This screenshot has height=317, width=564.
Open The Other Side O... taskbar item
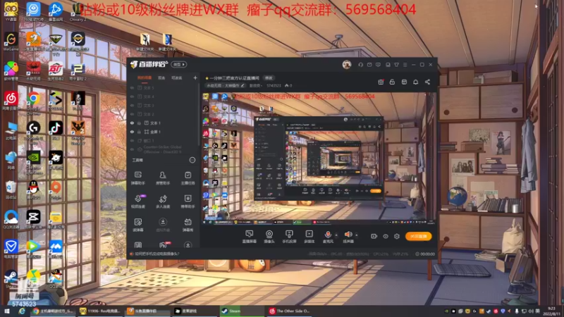point(289,311)
